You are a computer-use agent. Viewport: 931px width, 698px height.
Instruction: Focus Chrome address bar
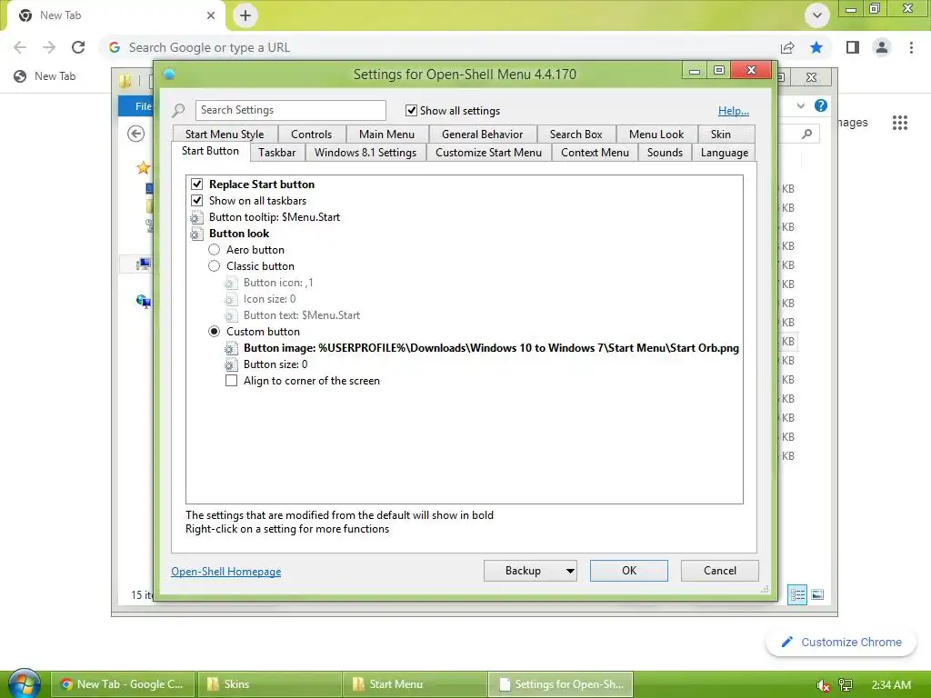[x=439, y=47]
